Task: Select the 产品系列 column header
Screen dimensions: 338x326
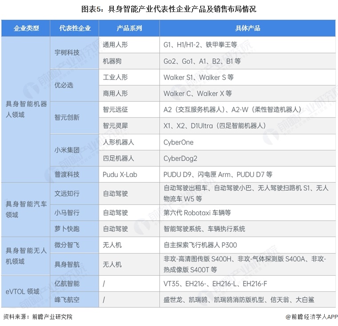Action: [x=129, y=28]
